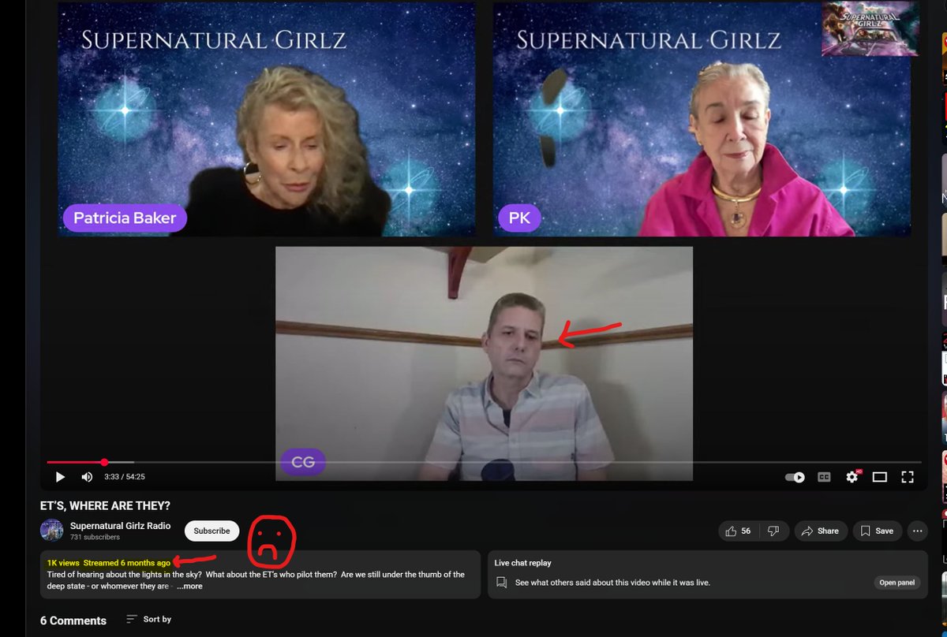The width and height of the screenshot is (947, 637).
Task: Play the video
Action: 60,477
